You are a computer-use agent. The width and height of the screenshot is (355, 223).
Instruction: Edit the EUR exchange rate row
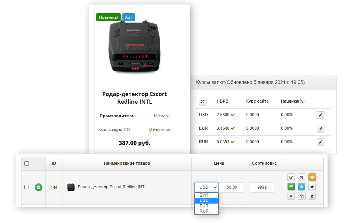point(320,129)
